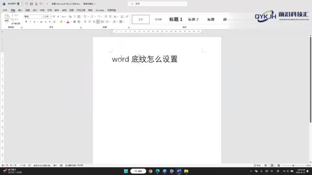
Task: Toggle Superscript formatting
Action: pyautogui.click(x=50, y=21)
